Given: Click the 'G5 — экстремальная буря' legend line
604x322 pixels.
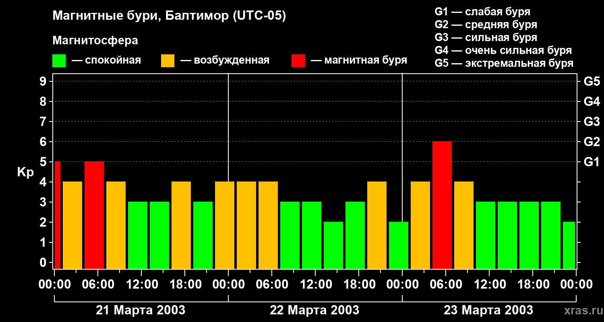Looking at the screenshot, I should [504, 63].
